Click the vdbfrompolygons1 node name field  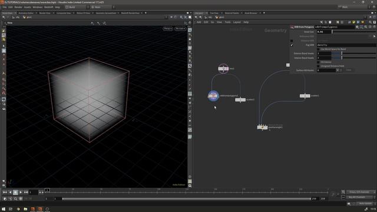pos(335,27)
